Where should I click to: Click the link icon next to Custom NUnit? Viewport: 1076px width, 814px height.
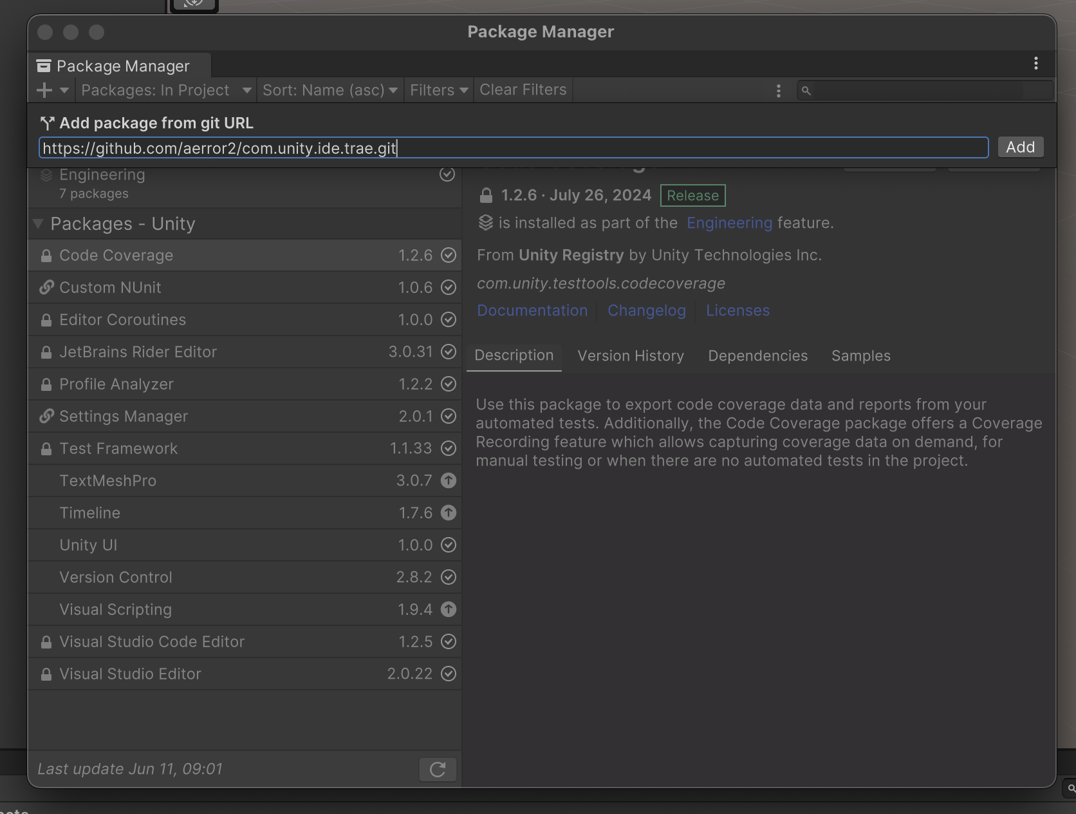pos(46,287)
